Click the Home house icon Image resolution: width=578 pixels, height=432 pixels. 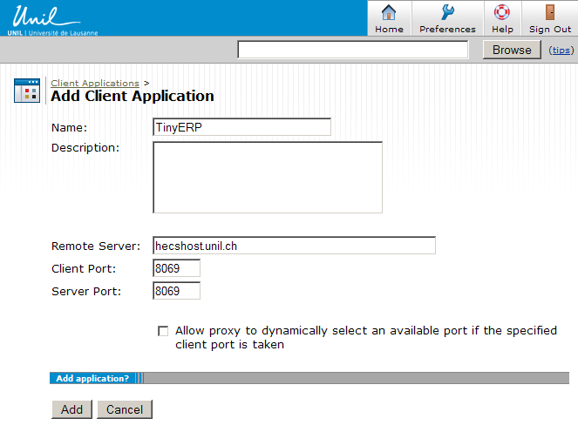pyautogui.click(x=389, y=12)
